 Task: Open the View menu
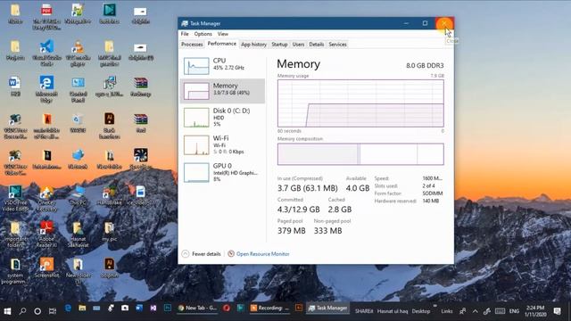coord(223,34)
